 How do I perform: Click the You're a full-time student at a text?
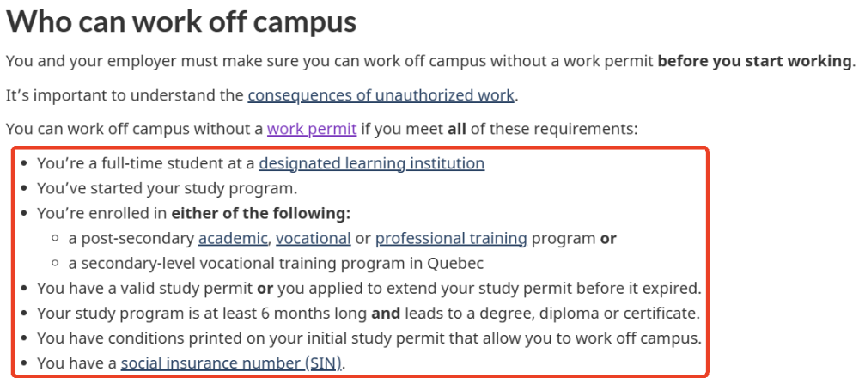pos(146,163)
